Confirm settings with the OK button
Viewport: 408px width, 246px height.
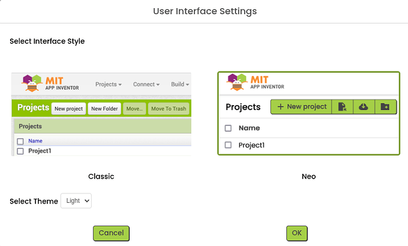[297, 233]
